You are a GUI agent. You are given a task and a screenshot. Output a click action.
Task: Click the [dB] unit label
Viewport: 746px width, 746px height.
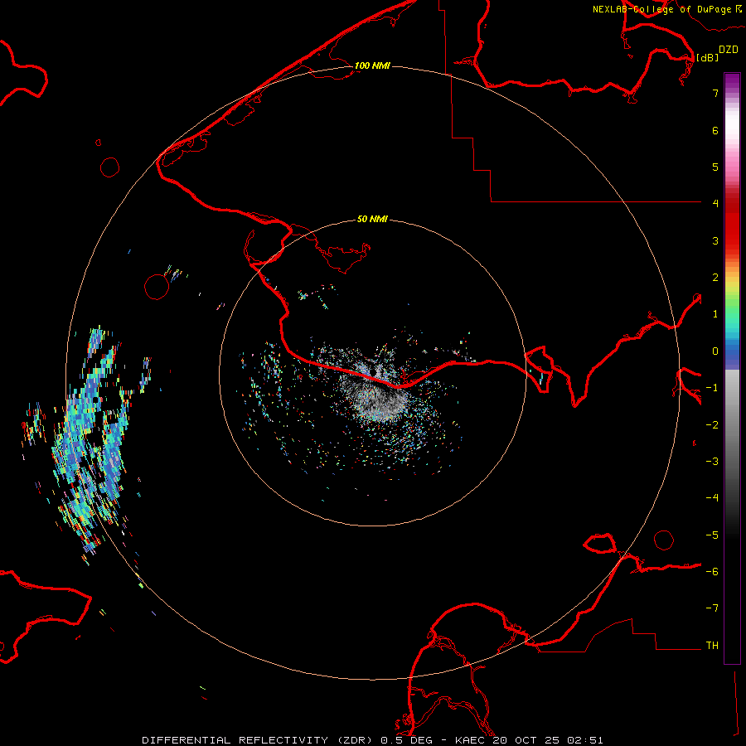[708, 57]
